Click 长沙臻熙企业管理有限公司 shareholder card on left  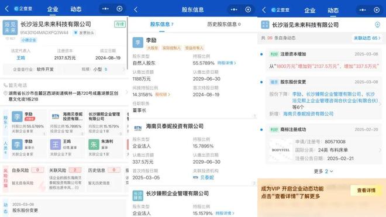pos(105,123)
